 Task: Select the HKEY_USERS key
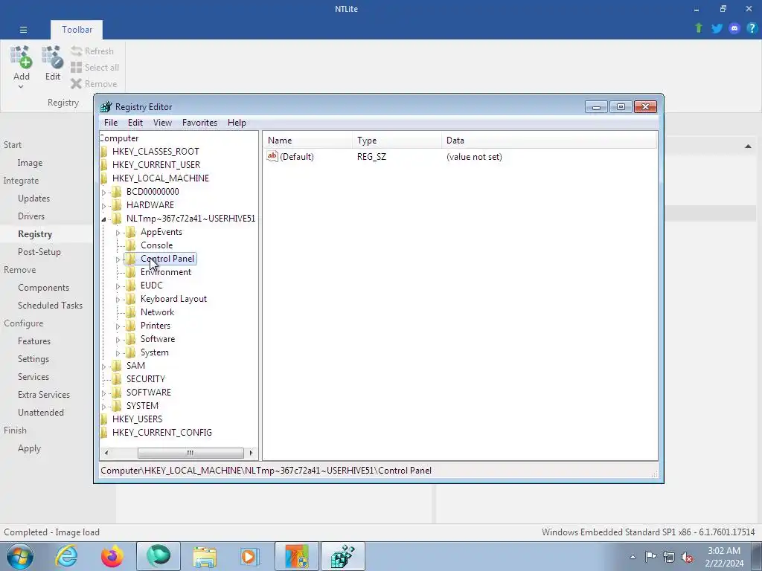point(137,419)
